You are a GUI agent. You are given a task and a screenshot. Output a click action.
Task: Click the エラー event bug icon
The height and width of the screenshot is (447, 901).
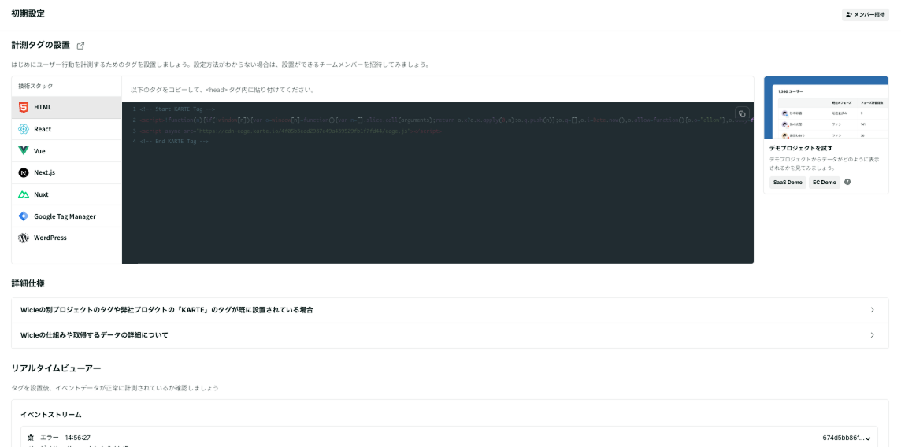31,438
